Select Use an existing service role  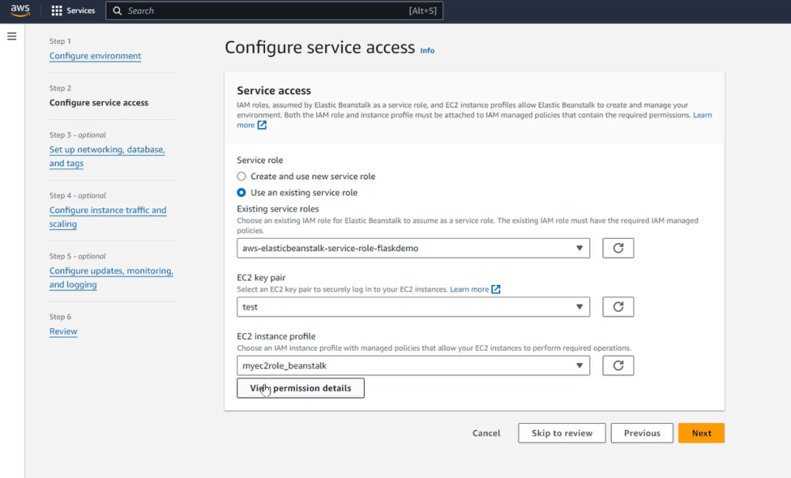point(242,192)
